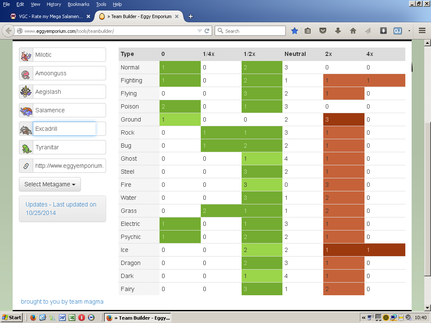Screen dimensions: 431x323
Task: Close the Team Builder tab
Action: [177, 16]
